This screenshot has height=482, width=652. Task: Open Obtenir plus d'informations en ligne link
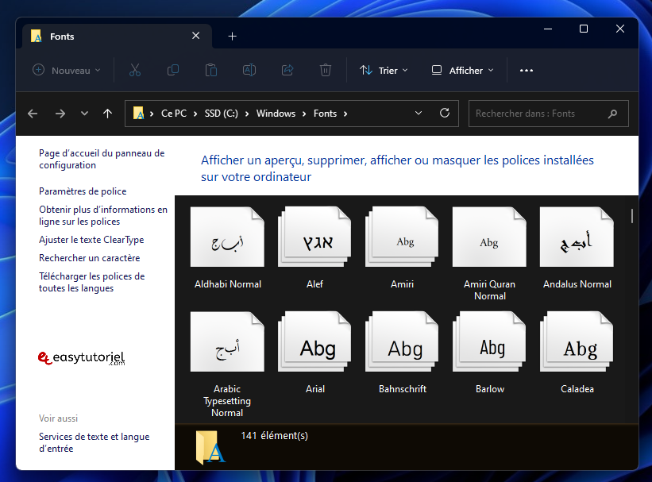click(103, 215)
